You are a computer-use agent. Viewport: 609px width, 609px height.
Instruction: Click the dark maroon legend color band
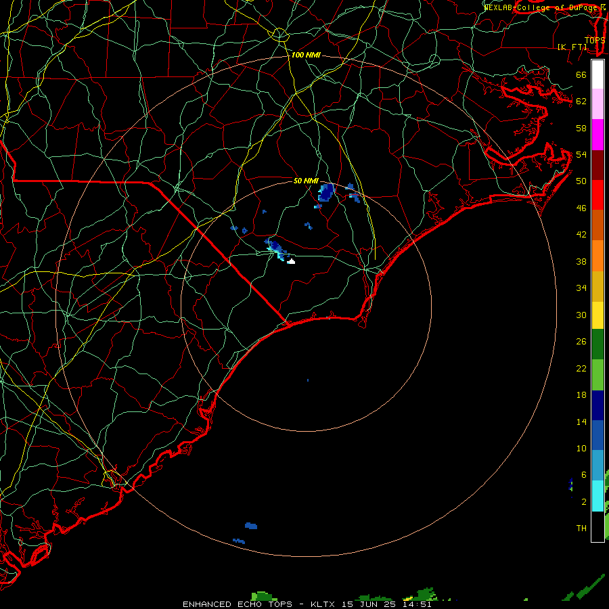coord(597,164)
